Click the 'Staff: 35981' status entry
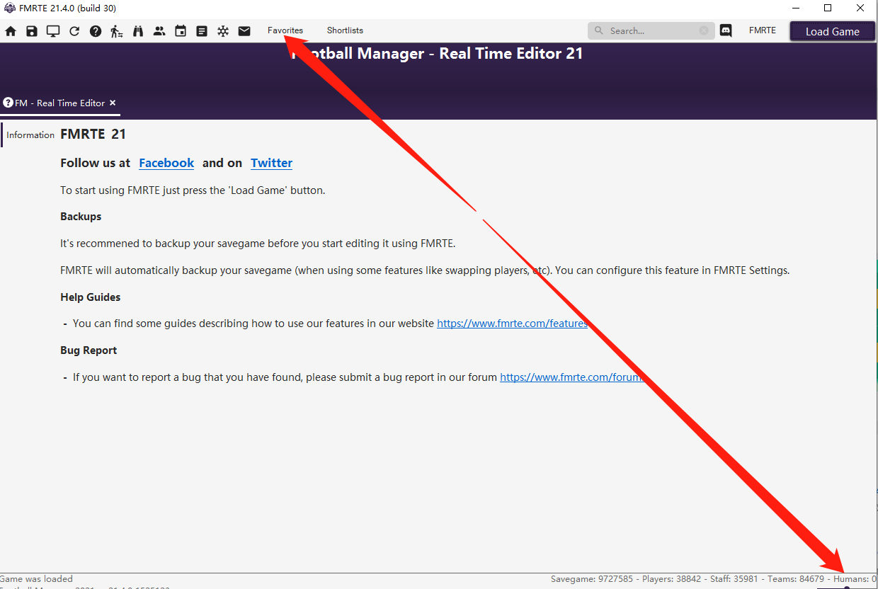 pyautogui.click(x=734, y=579)
